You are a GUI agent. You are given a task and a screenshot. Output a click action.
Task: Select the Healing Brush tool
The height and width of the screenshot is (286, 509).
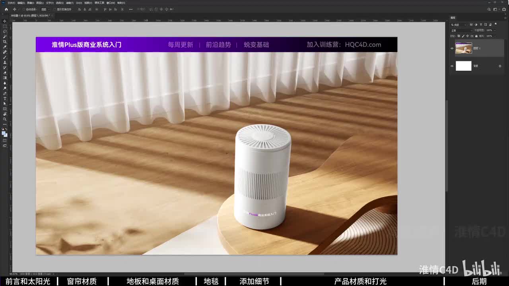click(5, 52)
